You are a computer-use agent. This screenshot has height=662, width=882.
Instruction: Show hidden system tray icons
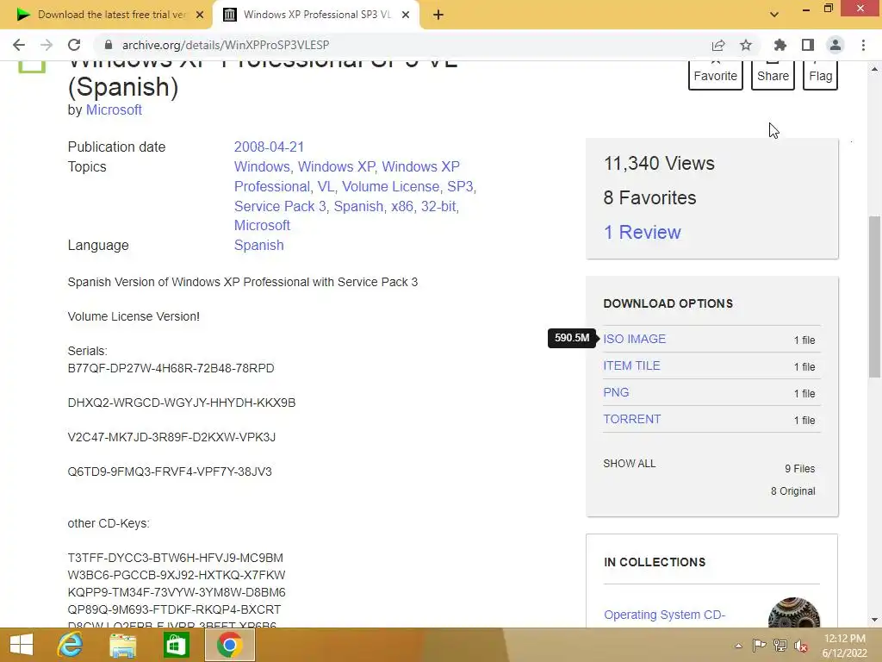pyautogui.click(x=738, y=646)
